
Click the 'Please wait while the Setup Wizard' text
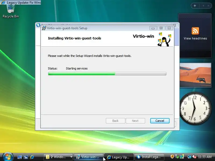click(89, 56)
